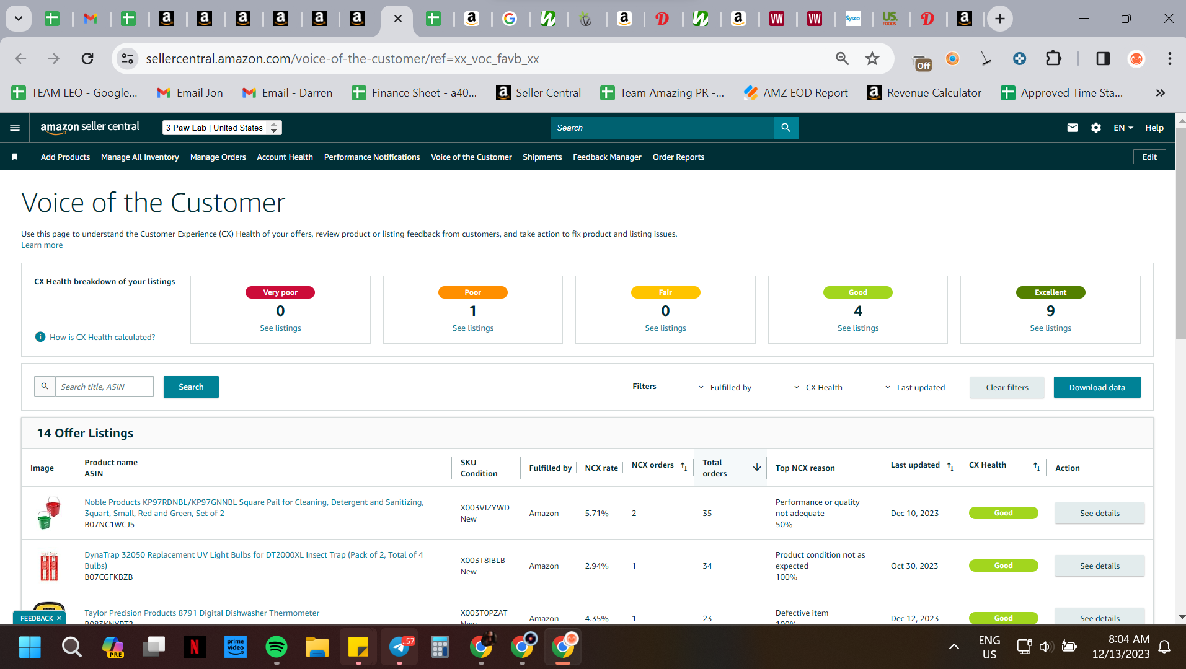Expand the Fulfilled by filter
The width and height of the screenshot is (1186, 669).
click(x=725, y=387)
